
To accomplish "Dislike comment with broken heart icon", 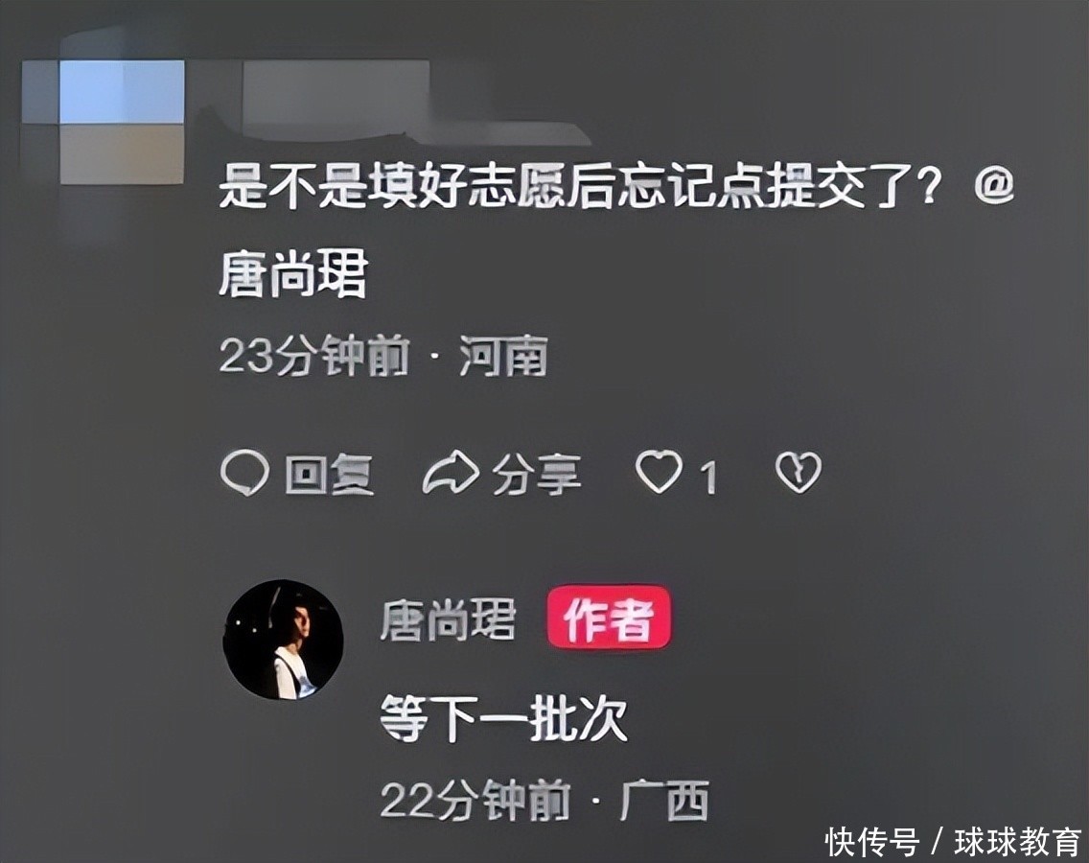I will 798,472.
